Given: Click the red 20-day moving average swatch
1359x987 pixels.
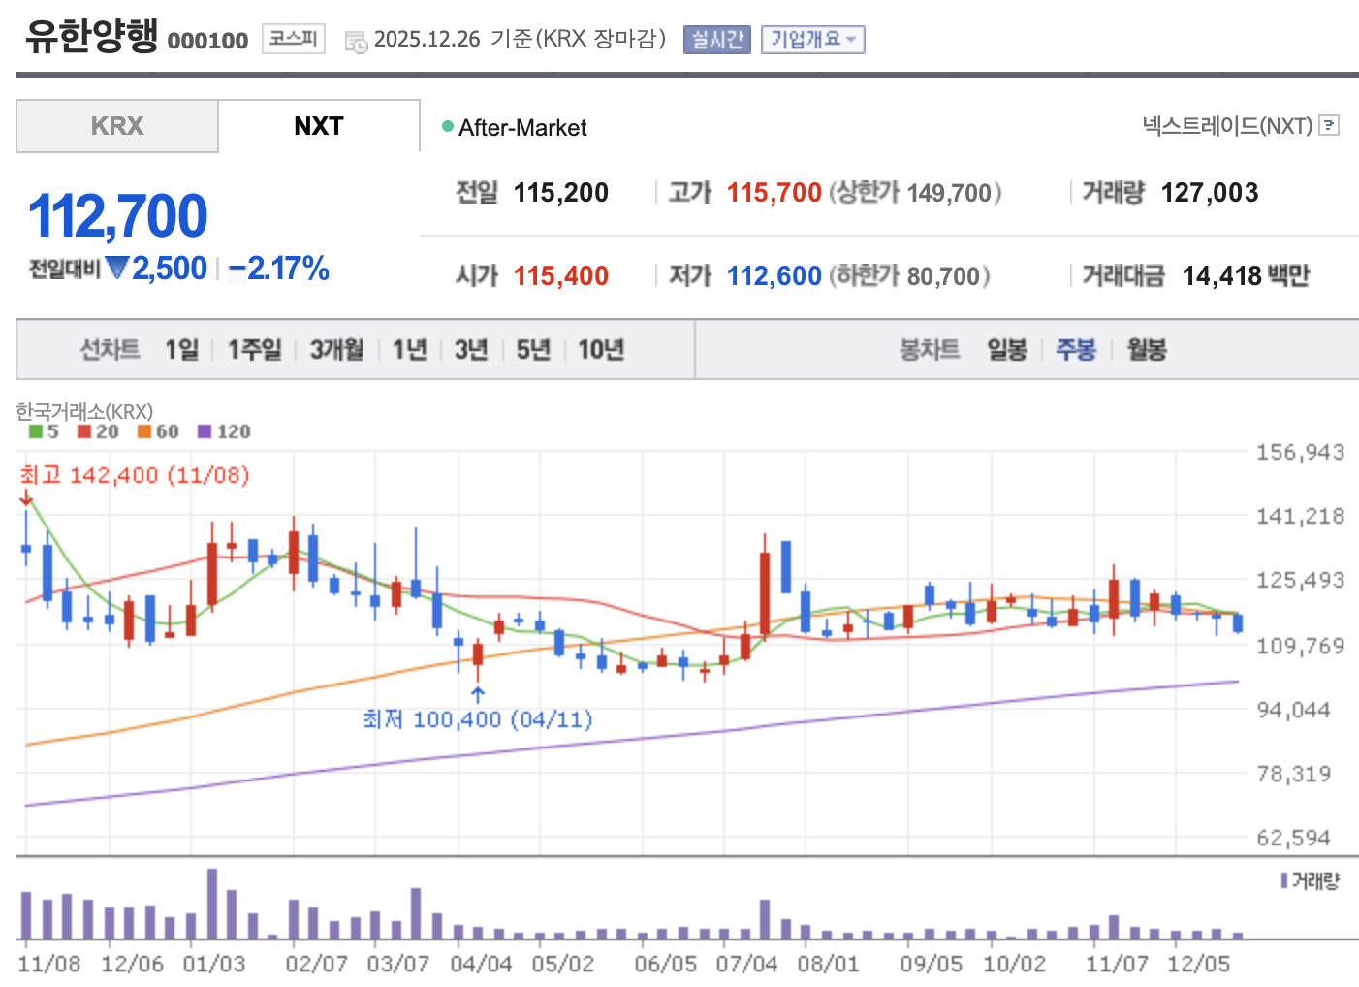Looking at the screenshot, I should (x=84, y=431).
